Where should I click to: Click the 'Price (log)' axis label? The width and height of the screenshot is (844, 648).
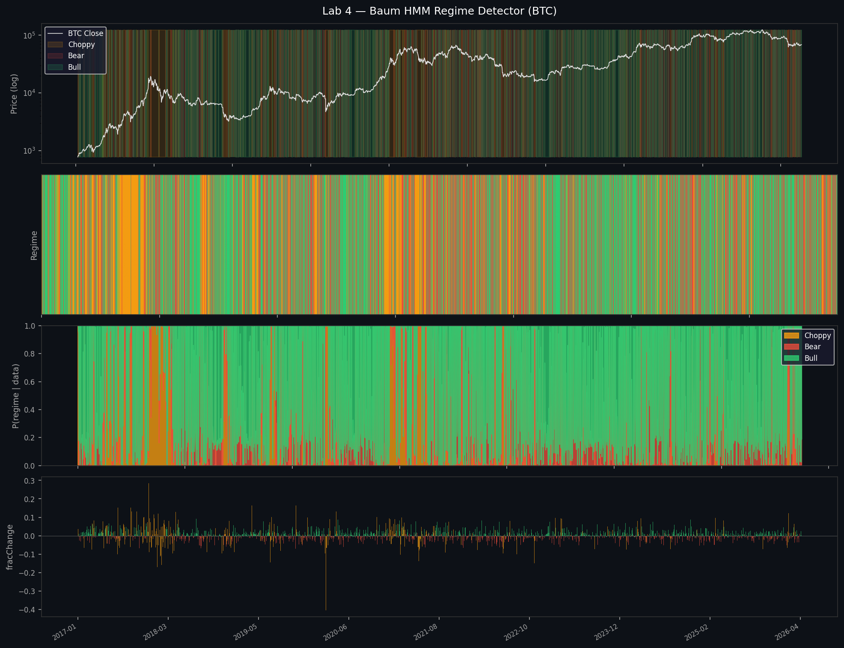pyautogui.click(x=14, y=94)
